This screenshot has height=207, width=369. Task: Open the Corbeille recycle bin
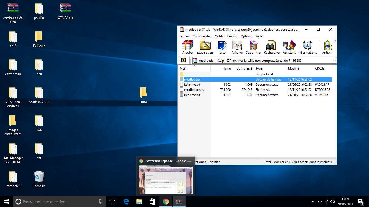click(39, 180)
